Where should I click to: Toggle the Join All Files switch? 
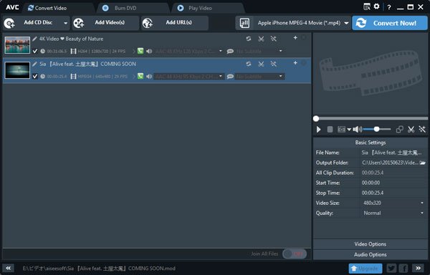coord(295,254)
